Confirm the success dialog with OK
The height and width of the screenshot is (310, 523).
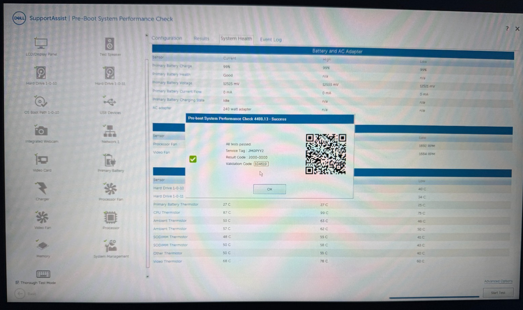pyautogui.click(x=269, y=189)
